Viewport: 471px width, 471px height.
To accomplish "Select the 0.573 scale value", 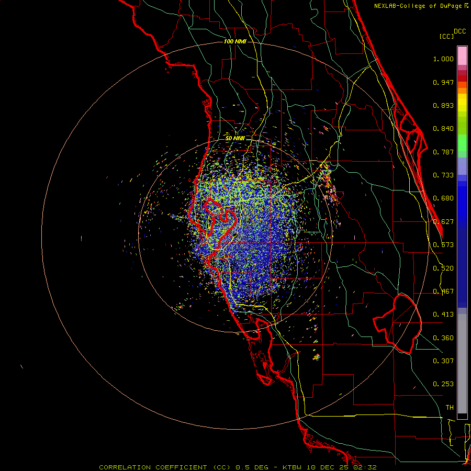I will point(443,245).
